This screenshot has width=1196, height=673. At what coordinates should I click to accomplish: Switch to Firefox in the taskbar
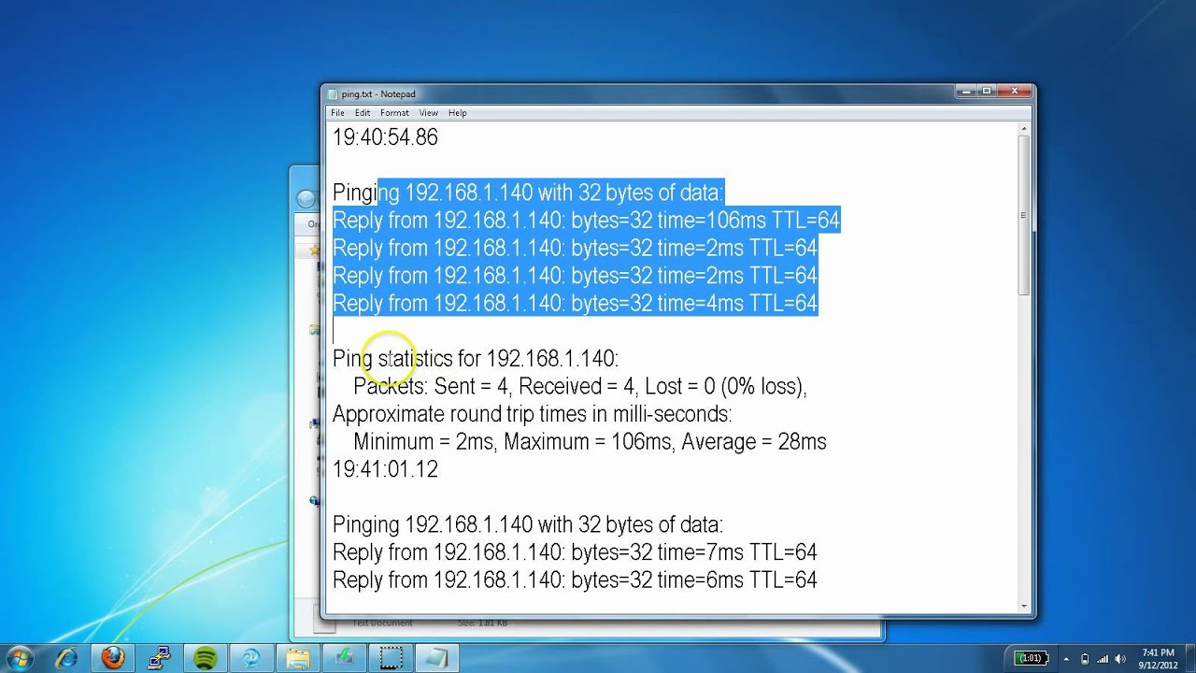112,658
